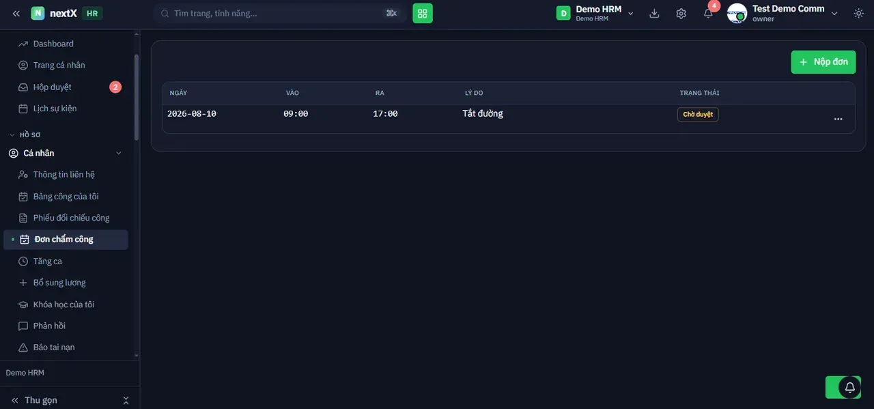The image size is (874, 409).
Task: Open the header notification bell with badge 4
Action: (x=709, y=13)
